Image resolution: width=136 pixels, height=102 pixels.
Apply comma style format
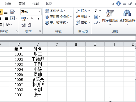(x=39, y=19)
